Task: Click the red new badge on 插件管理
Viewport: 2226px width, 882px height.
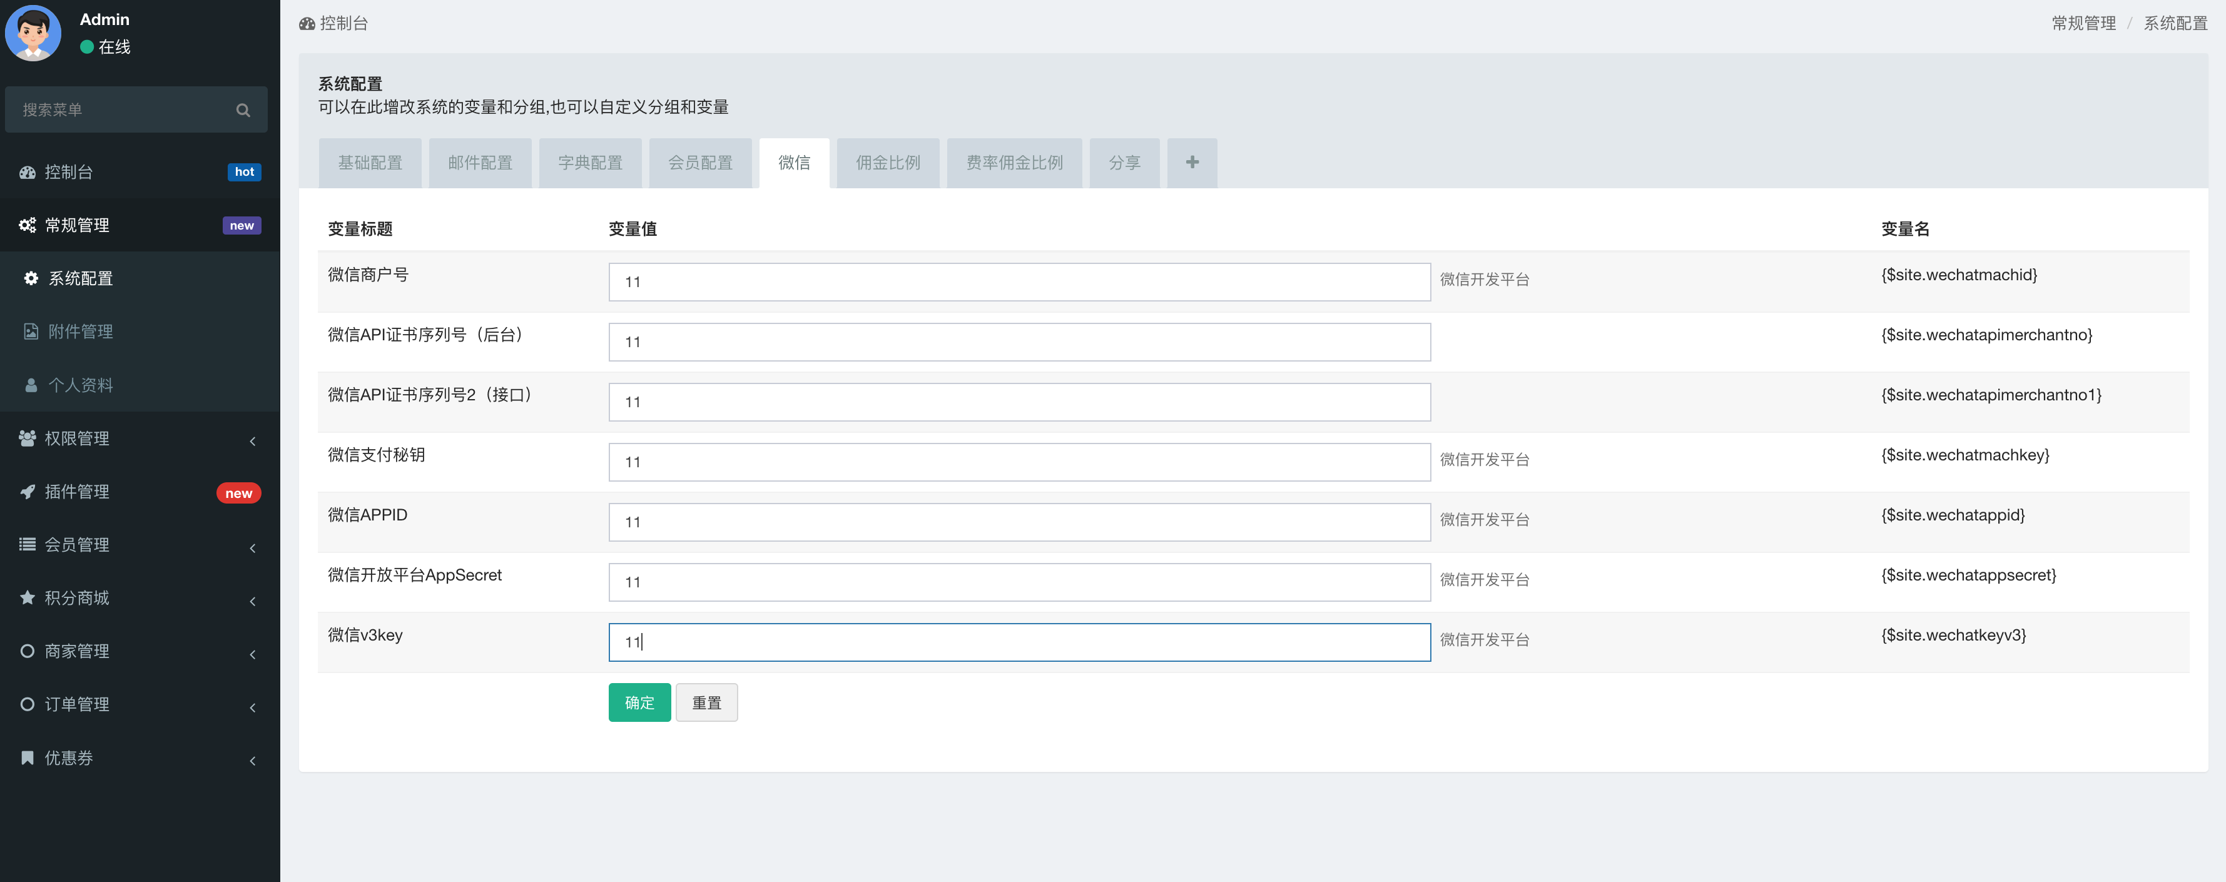Action: [238, 494]
